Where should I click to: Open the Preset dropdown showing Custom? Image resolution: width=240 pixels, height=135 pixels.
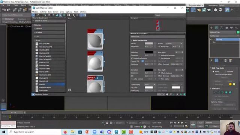[174, 43]
